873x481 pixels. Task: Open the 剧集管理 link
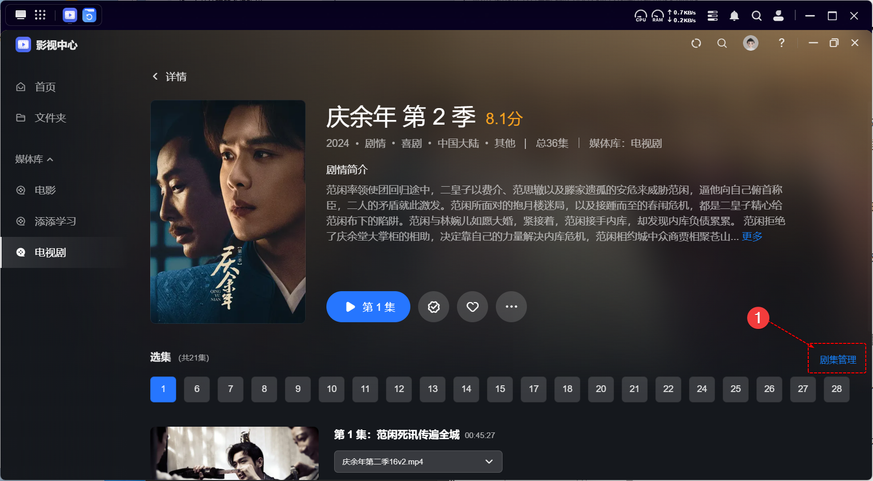pyautogui.click(x=838, y=359)
